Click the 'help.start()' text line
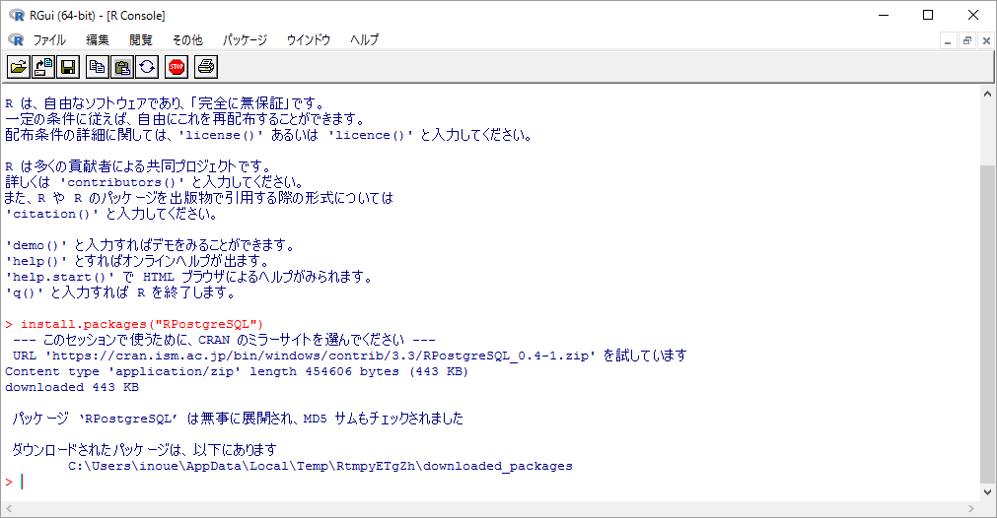Viewport: 997px width, 518px height. pyautogui.click(x=188, y=277)
